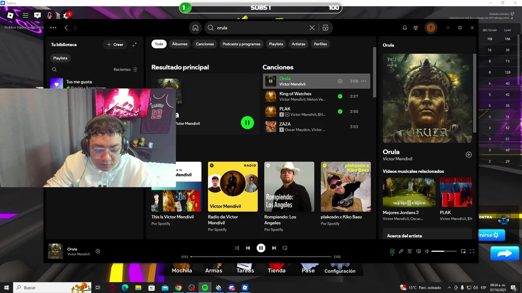This screenshot has height=293, width=522.
Task: Open Roblox chat icon
Action: pyautogui.click(x=38, y=15)
